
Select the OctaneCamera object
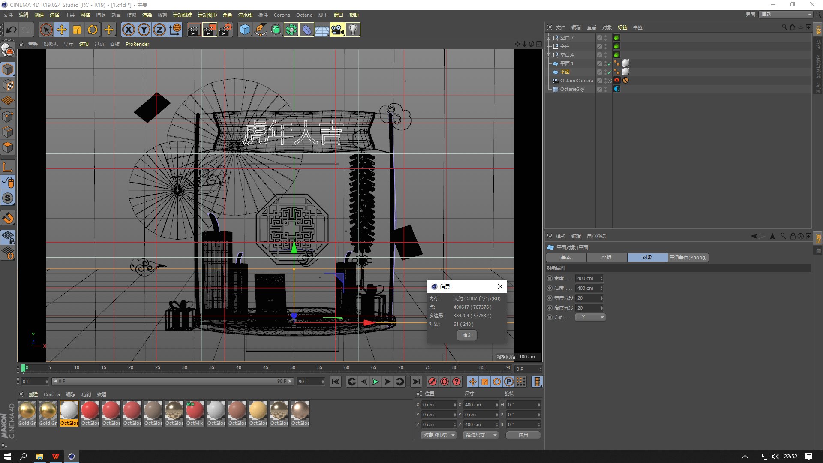(x=577, y=81)
